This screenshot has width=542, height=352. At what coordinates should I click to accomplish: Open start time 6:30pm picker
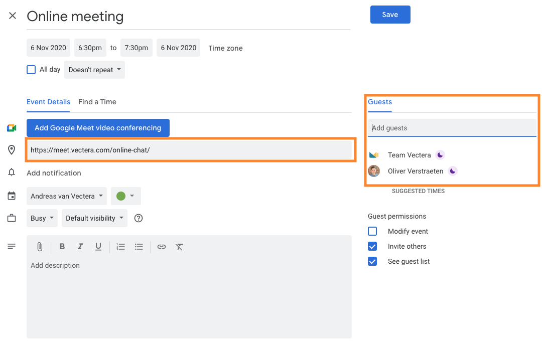click(90, 48)
